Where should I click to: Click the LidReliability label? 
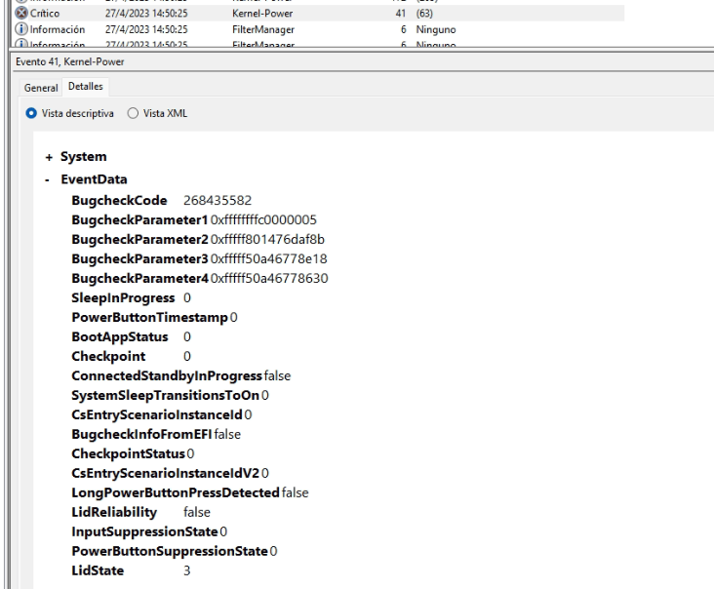114,513
